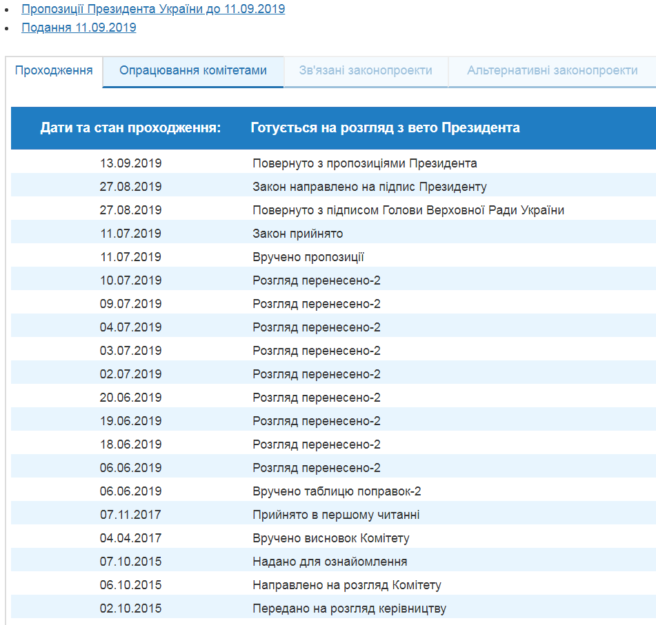Open the Подання 11.09.2019 link
656x625 pixels.
[79, 28]
